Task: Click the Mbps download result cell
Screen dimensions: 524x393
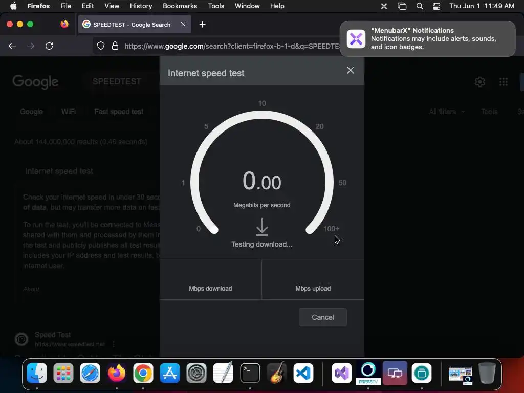Action: point(210,279)
